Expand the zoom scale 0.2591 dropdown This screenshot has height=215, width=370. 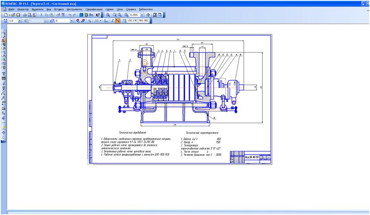coord(142,14)
